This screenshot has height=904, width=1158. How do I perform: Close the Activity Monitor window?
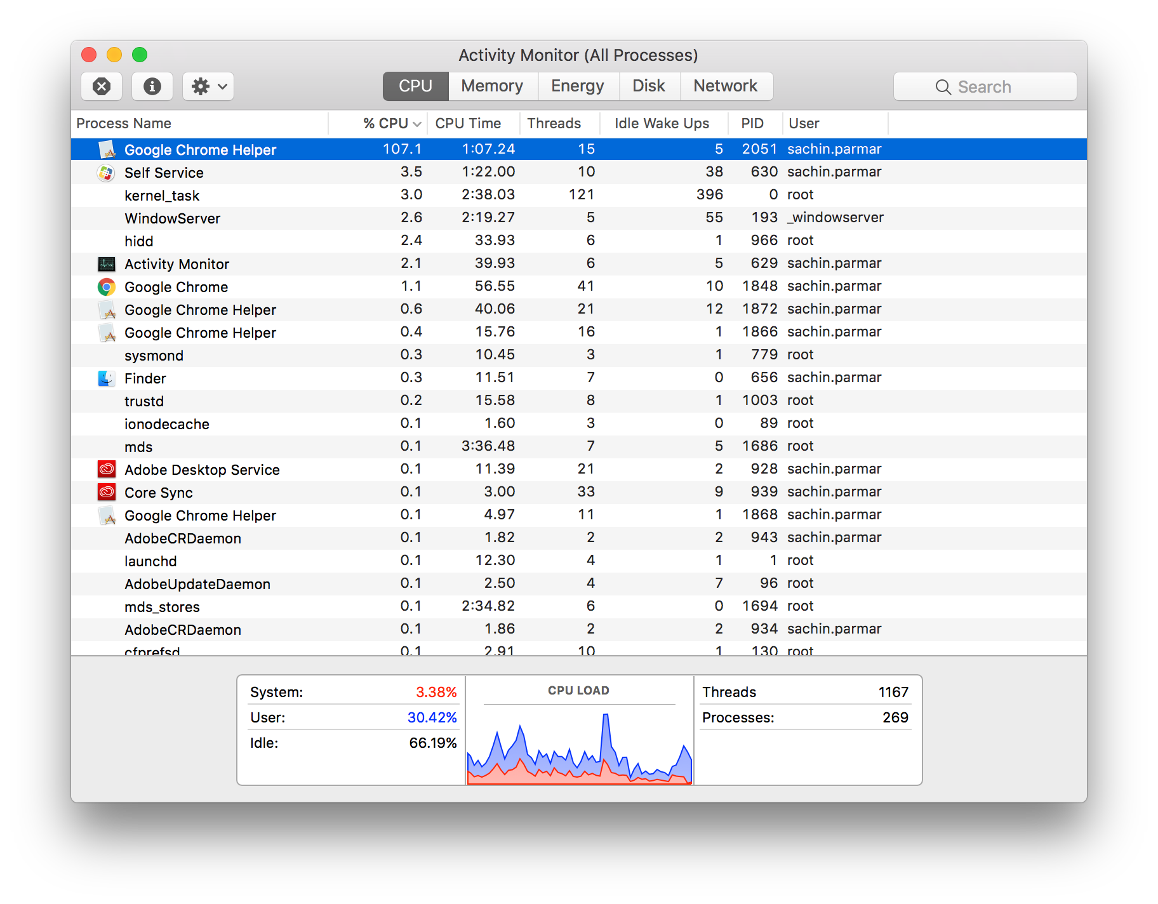(x=89, y=55)
